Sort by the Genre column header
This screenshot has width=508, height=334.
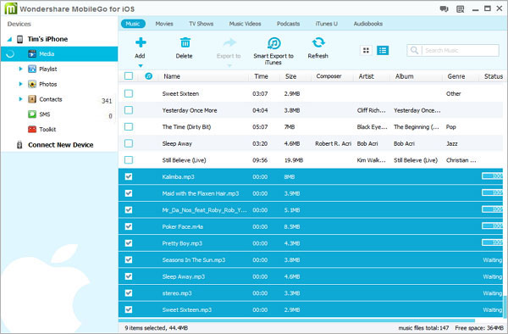[456, 76]
